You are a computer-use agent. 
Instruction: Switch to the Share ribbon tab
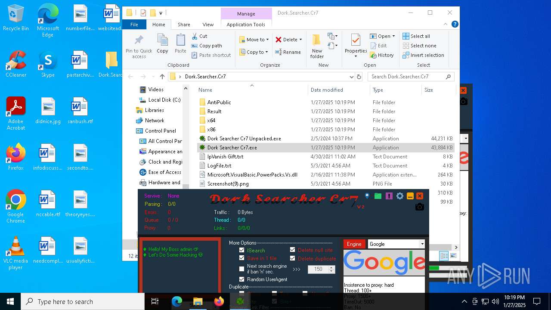[184, 25]
